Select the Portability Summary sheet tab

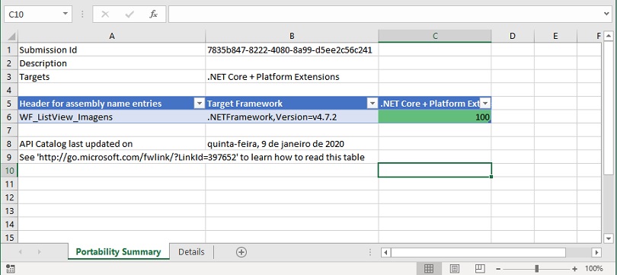pyautogui.click(x=118, y=252)
